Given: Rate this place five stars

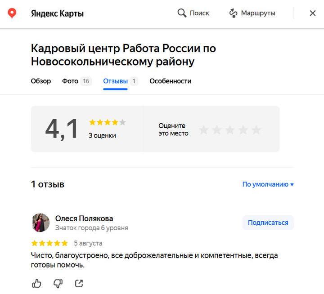Looking at the screenshot, I should coord(256,130).
